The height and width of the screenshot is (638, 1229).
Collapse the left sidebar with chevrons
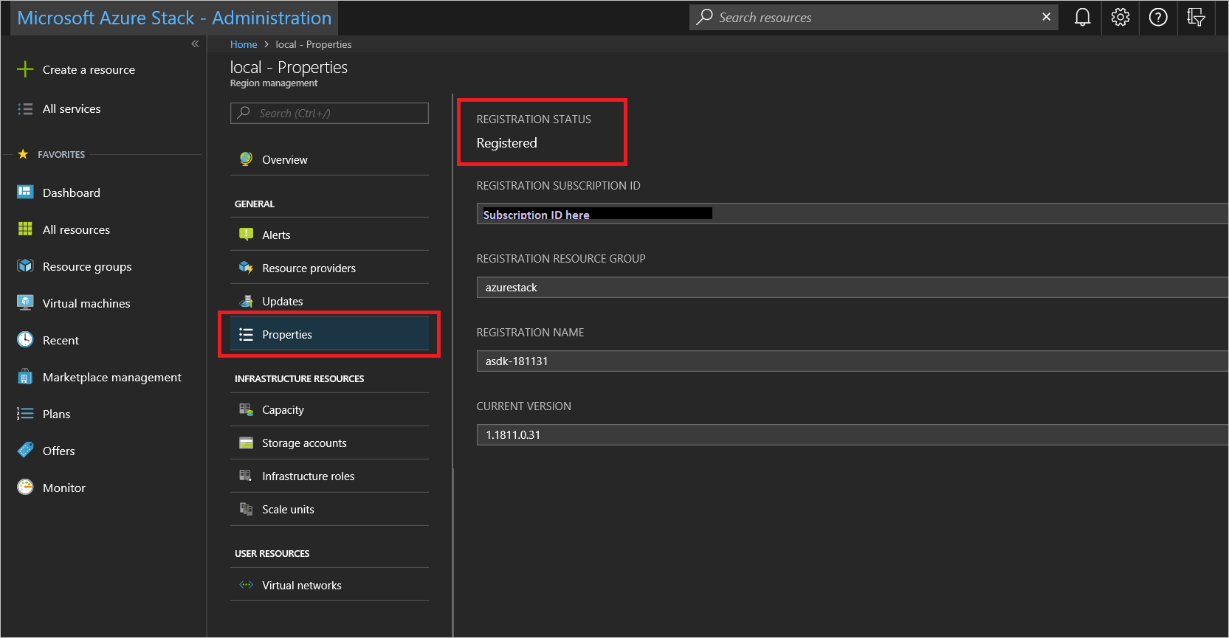tap(195, 44)
